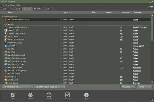Click the Half-Life game icon
Screen dimensions: 154x102
(6, 49)
